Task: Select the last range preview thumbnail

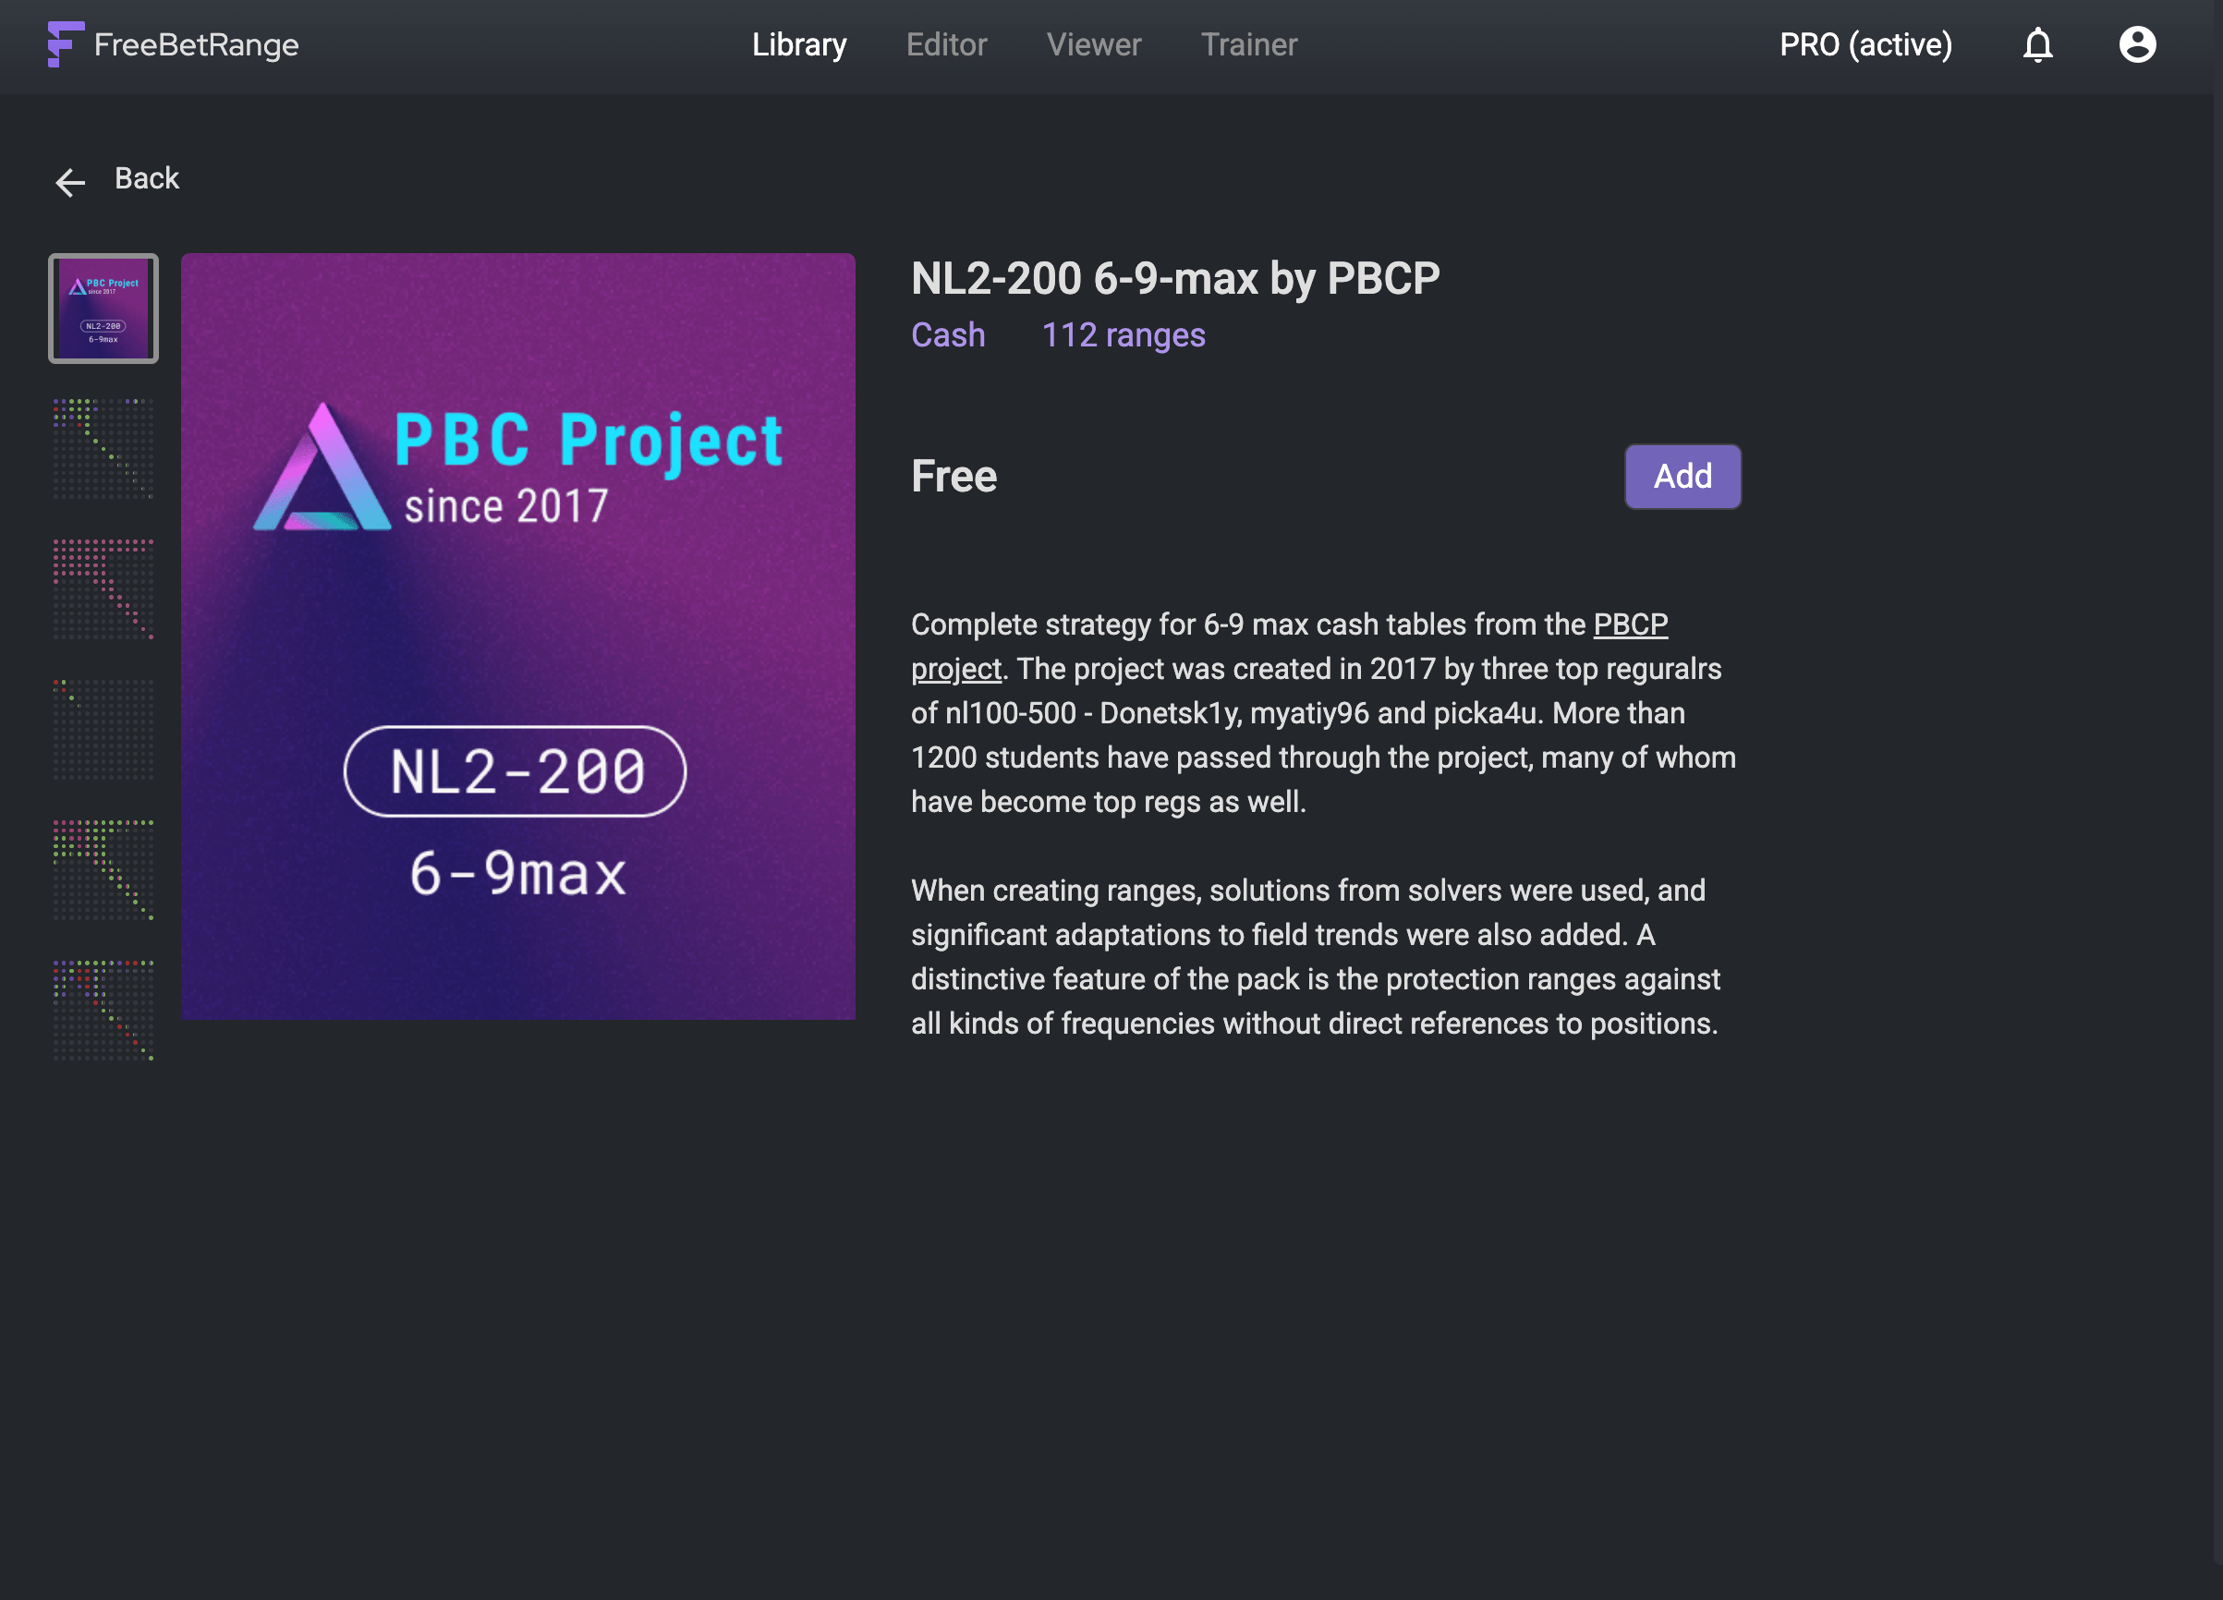Action: tap(103, 1011)
